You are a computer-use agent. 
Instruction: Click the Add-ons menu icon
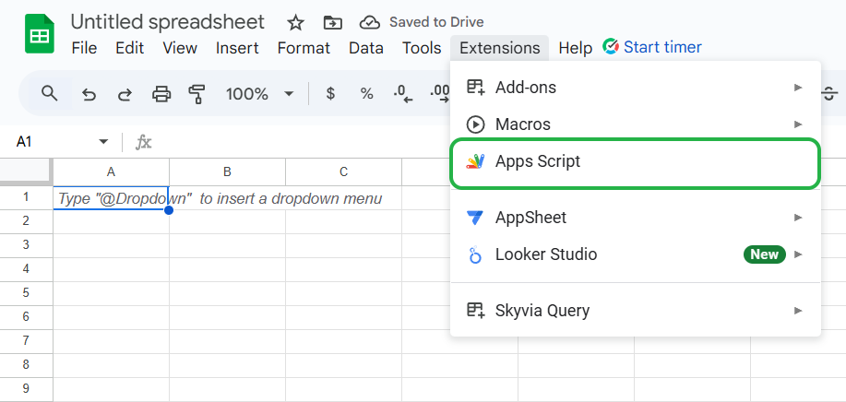475,88
